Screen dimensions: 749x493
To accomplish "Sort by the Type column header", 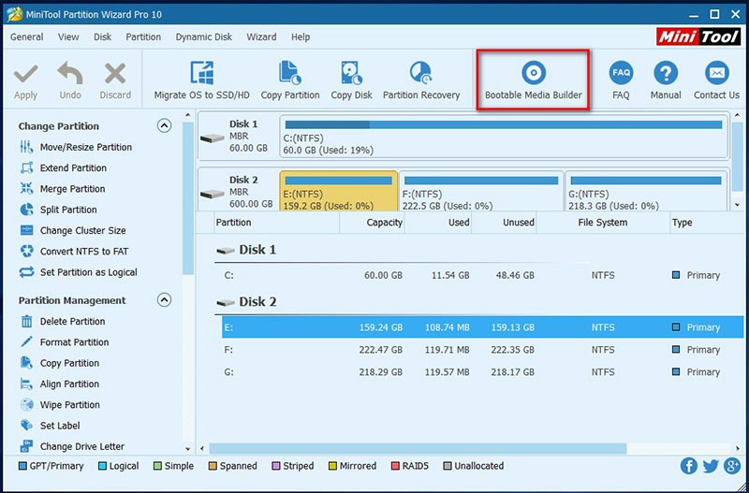I will click(x=707, y=223).
